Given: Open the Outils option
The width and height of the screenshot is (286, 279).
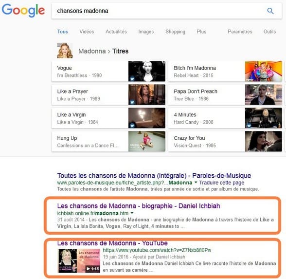Looking at the screenshot, I should [269, 32].
